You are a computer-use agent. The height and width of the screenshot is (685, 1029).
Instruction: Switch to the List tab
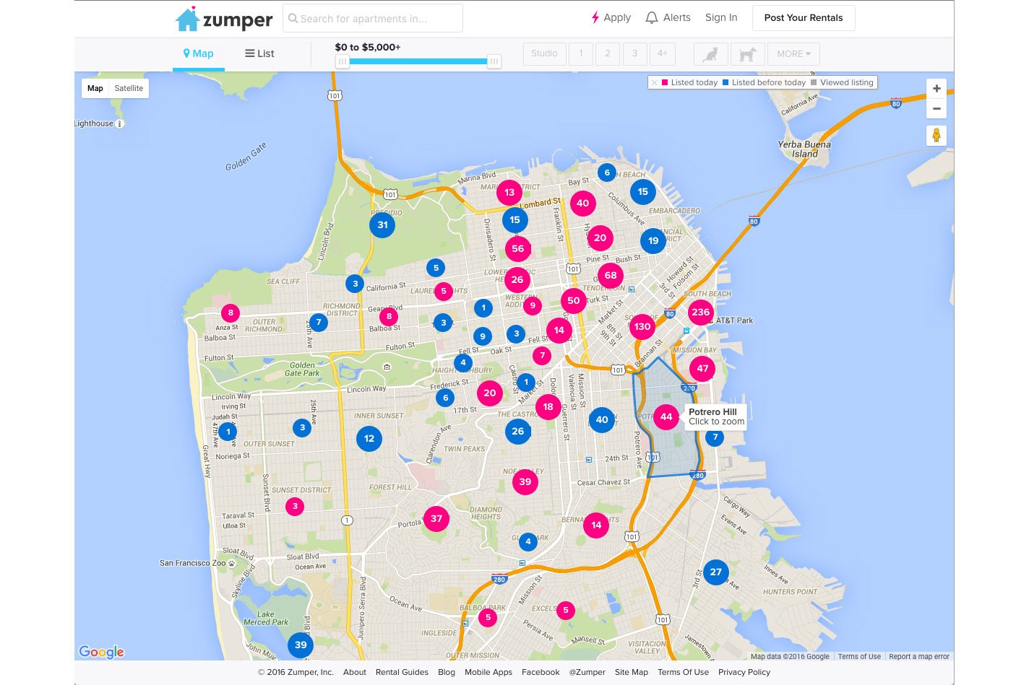(260, 53)
